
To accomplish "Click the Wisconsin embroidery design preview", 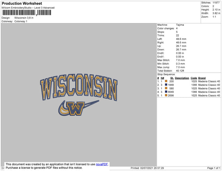I will click(79, 94).
